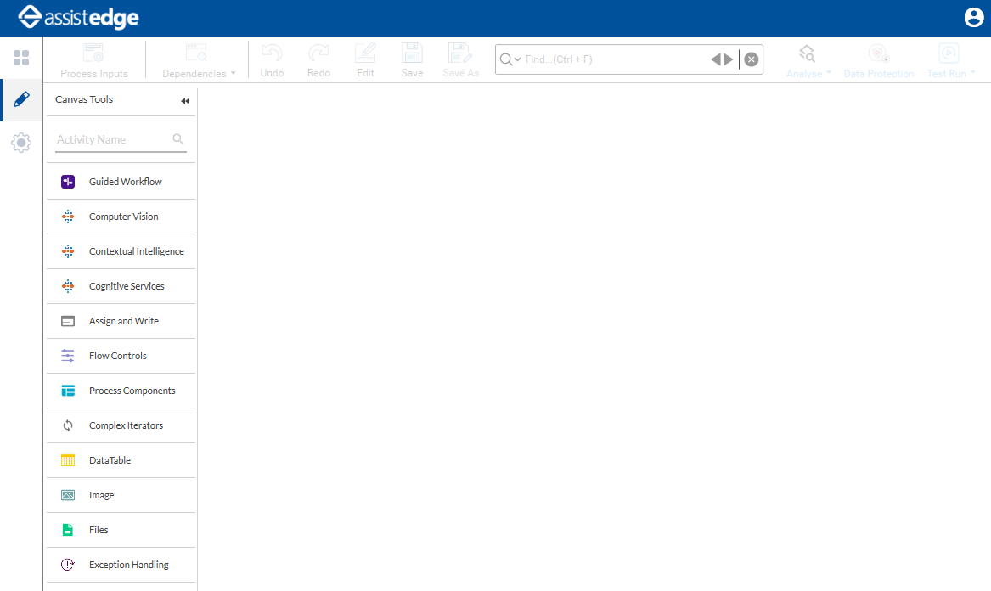Click the Activity Name search magnifier
The width and height of the screenshot is (991, 591).
[x=178, y=139]
